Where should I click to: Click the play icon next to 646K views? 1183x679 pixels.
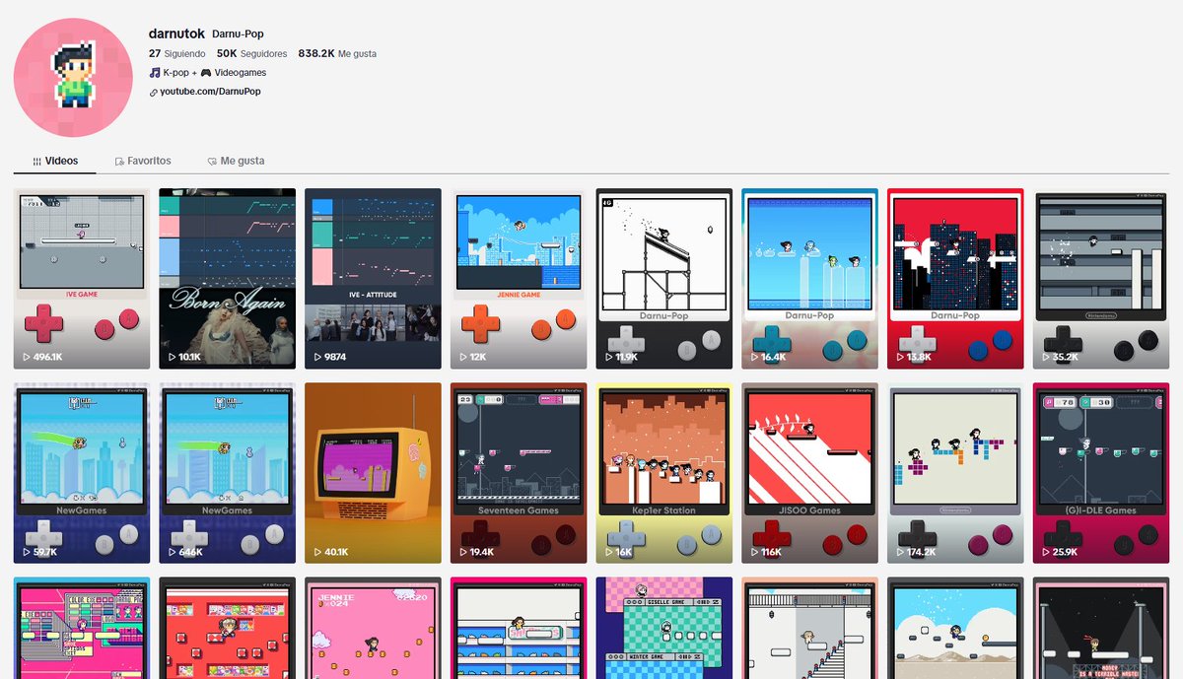[x=173, y=552]
